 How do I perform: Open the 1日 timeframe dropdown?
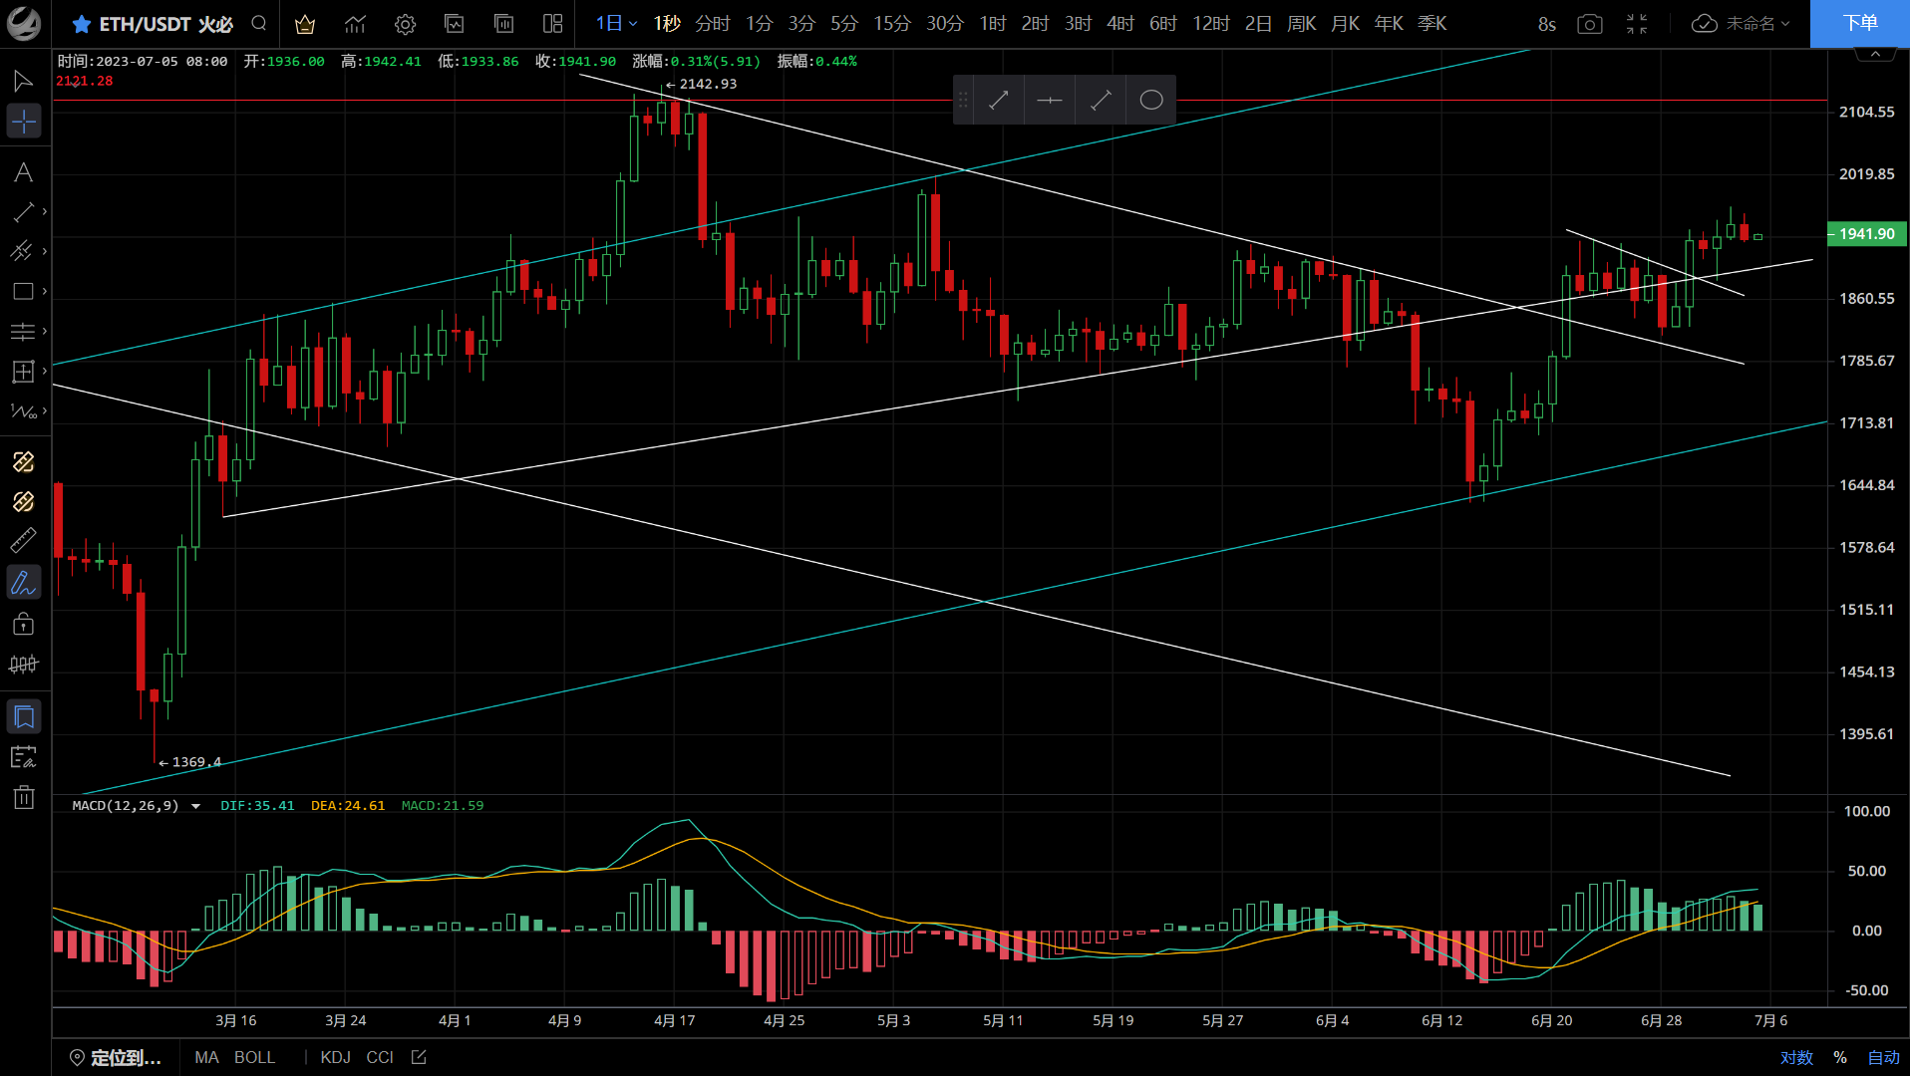[x=616, y=24]
